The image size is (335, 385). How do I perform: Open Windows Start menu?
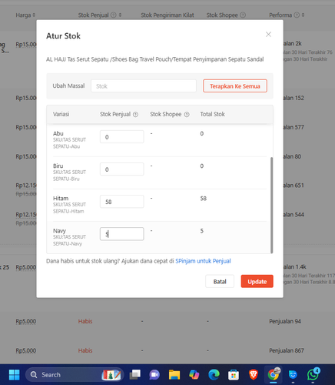point(14,375)
